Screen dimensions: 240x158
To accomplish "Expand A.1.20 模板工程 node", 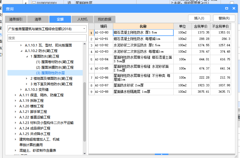I will [16, 106].
